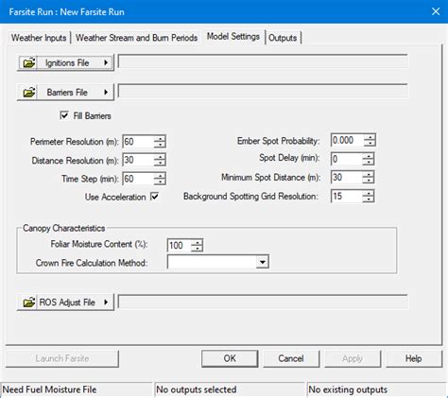Screen dimensions: 448x398
Task: Decrease Time Step with down arrow
Action: (x=160, y=182)
